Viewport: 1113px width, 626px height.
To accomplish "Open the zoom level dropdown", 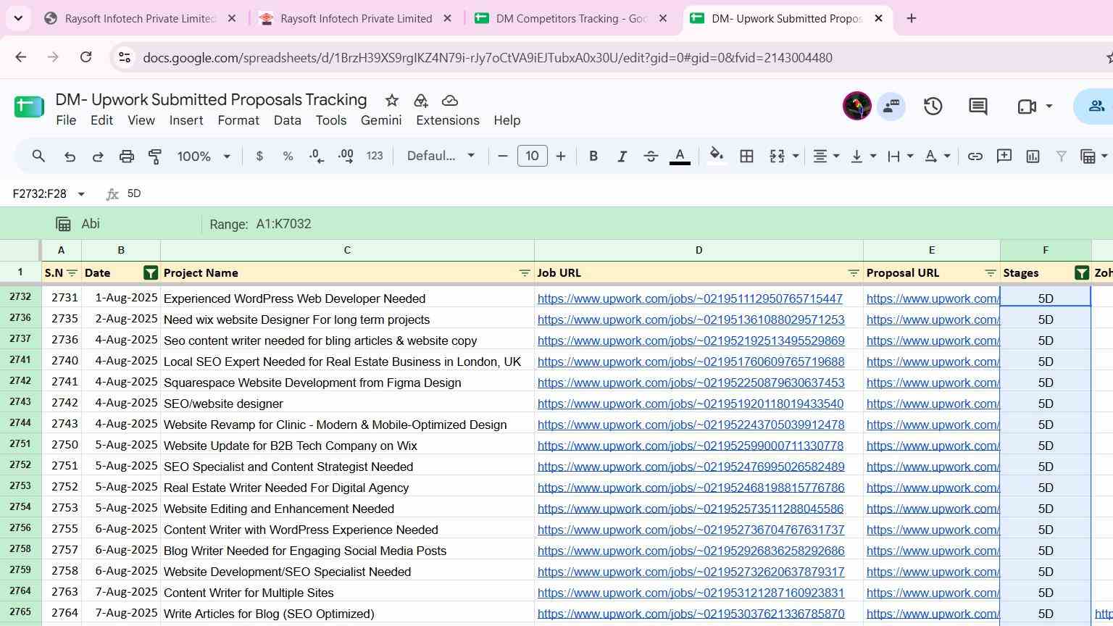I will click(204, 156).
